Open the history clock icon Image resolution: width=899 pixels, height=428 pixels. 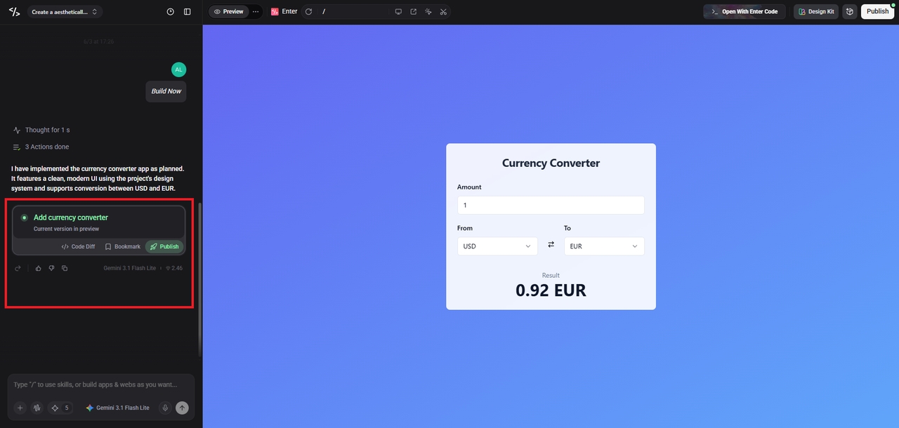pyautogui.click(x=171, y=12)
